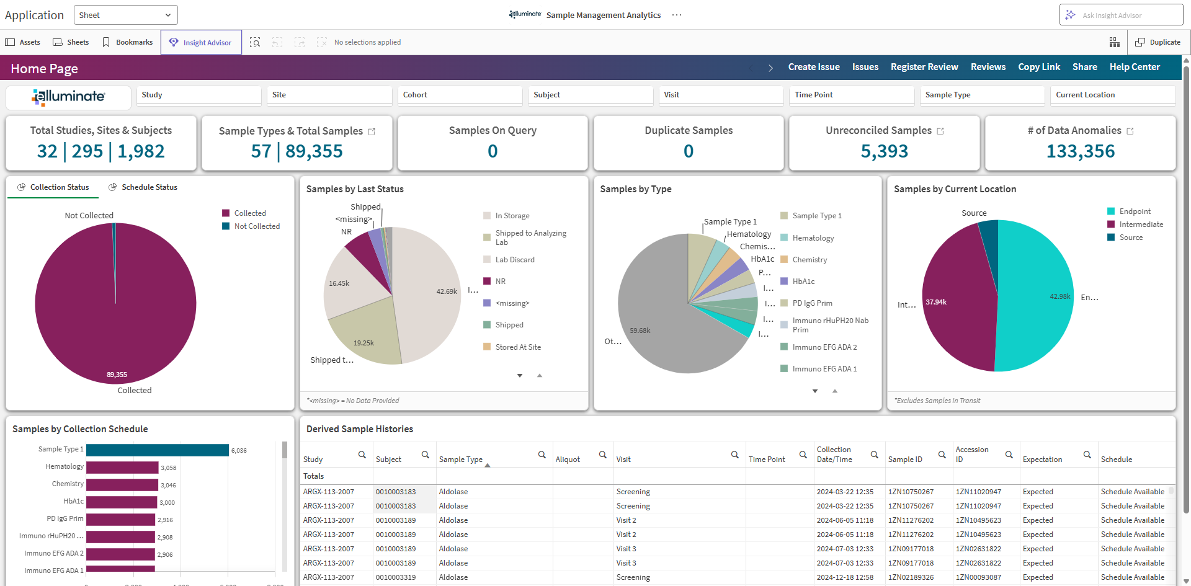Open the Site filter pane
The width and height of the screenshot is (1191, 586).
(329, 95)
